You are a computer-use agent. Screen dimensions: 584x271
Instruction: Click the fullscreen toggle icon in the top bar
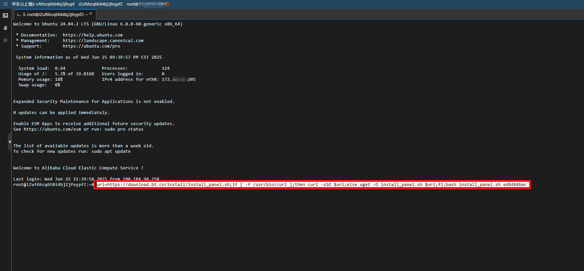6,4
